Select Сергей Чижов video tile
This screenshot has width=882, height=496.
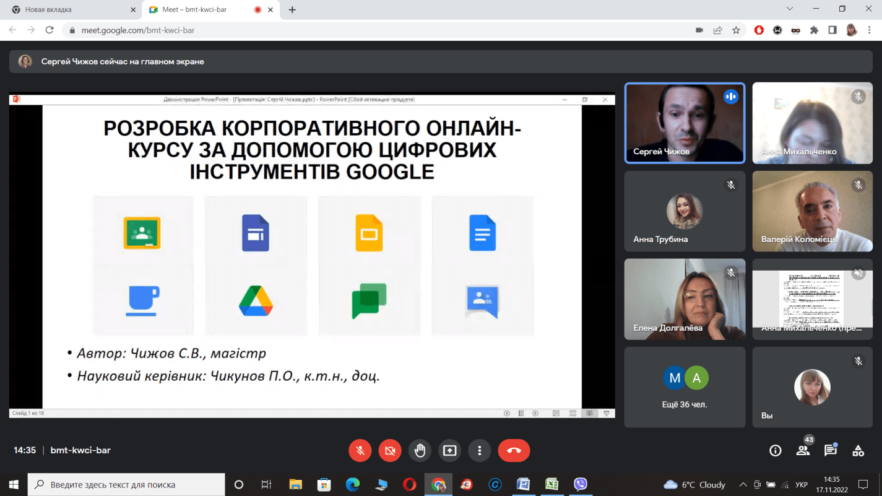coord(685,123)
